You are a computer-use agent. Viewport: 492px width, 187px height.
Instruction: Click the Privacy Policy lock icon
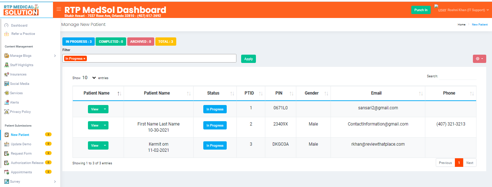[x=6, y=112]
